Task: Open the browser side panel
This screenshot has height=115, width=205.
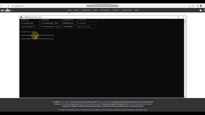Action: 197,6
